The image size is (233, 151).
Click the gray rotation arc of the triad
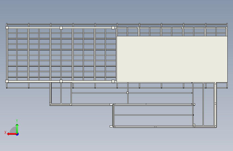(x=13, y=130)
